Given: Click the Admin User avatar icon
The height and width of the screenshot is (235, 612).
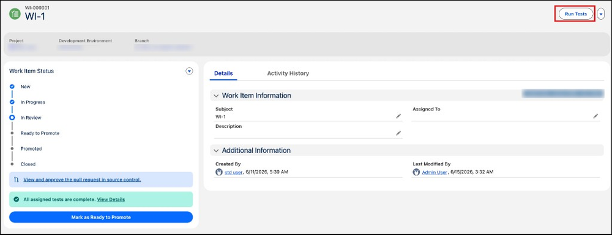Looking at the screenshot, I should (x=416, y=172).
